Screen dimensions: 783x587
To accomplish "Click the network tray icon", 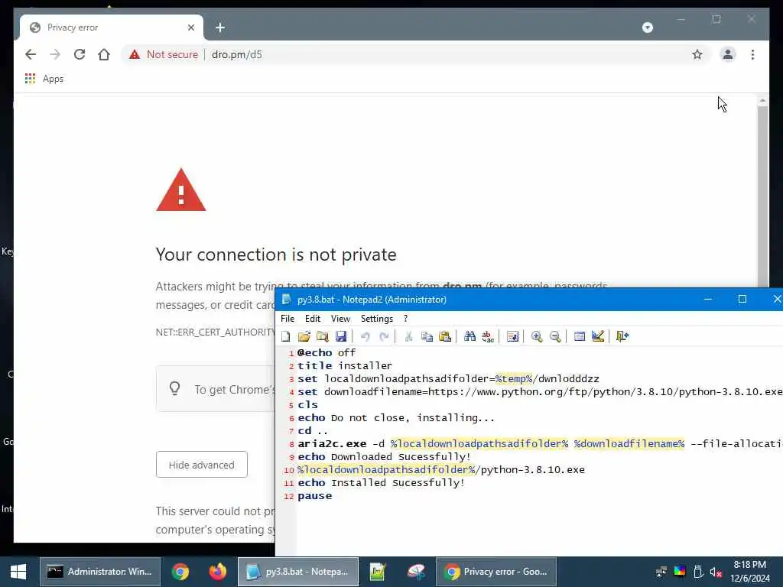I will 661,572.
